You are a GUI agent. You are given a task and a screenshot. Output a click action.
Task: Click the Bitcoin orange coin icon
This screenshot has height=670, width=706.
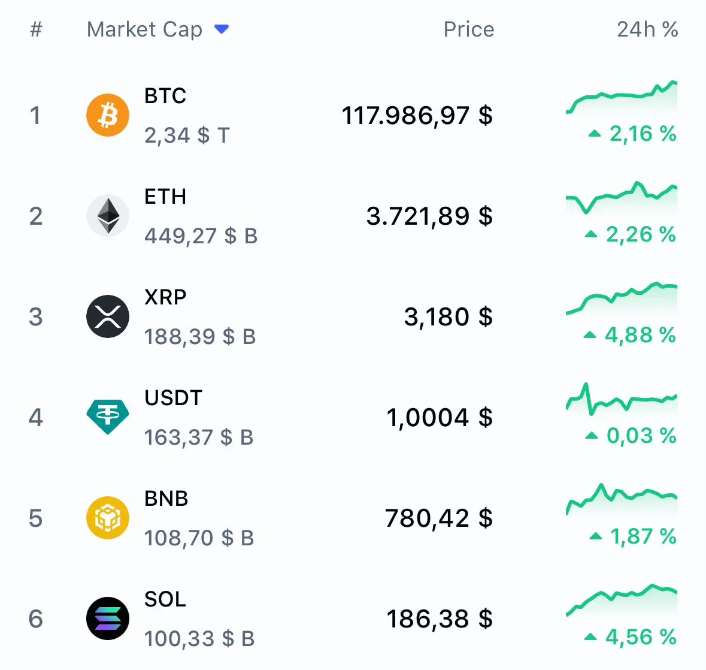coord(108,115)
